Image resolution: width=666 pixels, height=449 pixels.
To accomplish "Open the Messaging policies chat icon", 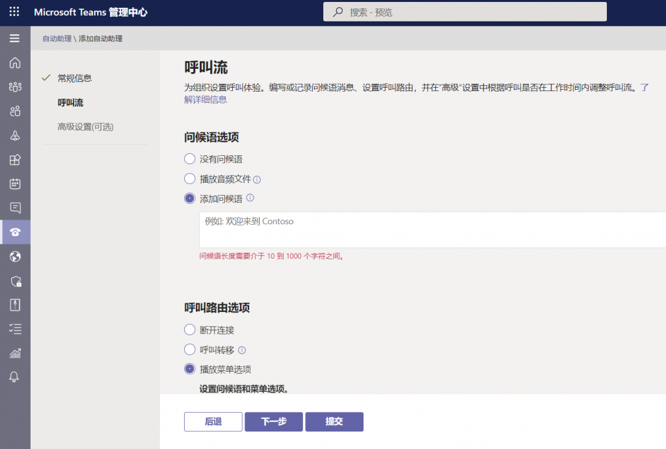I will 15,208.
